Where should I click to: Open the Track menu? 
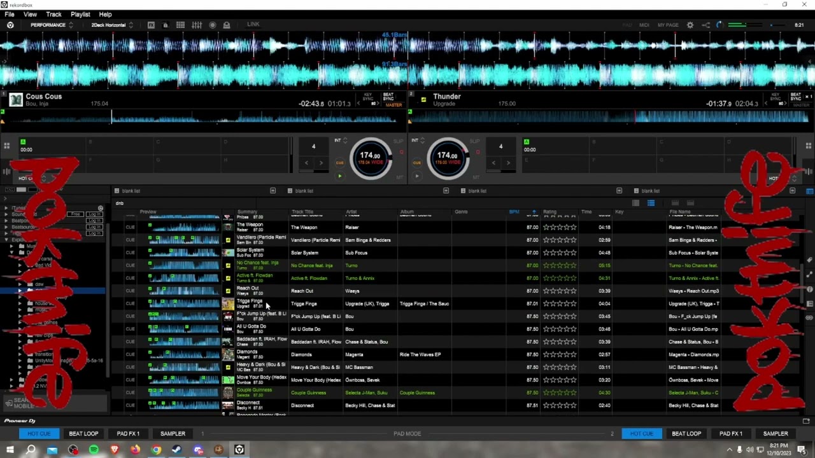click(53, 14)
